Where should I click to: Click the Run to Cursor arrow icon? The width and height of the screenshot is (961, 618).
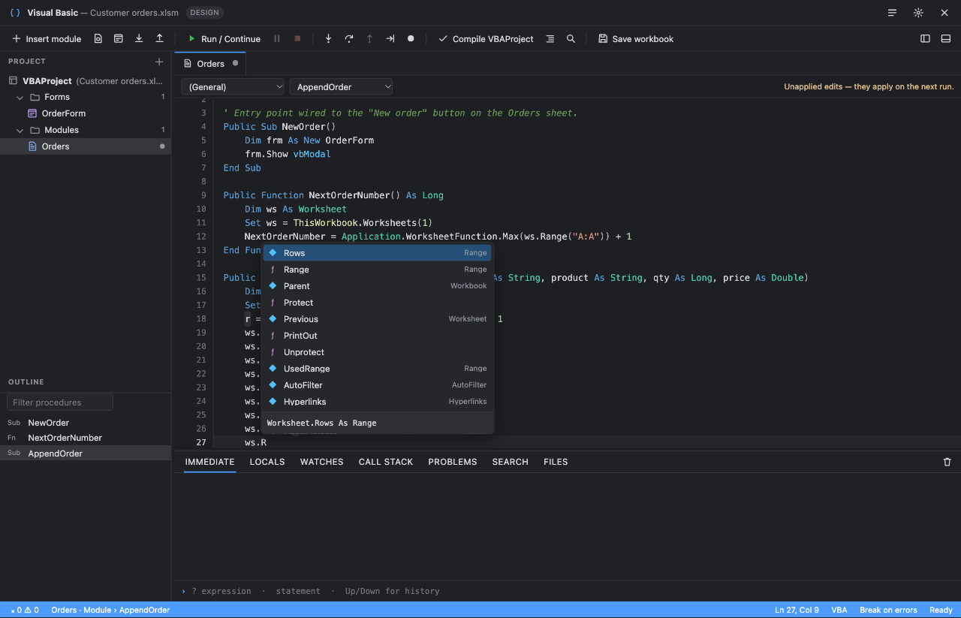tap(390, 39)
